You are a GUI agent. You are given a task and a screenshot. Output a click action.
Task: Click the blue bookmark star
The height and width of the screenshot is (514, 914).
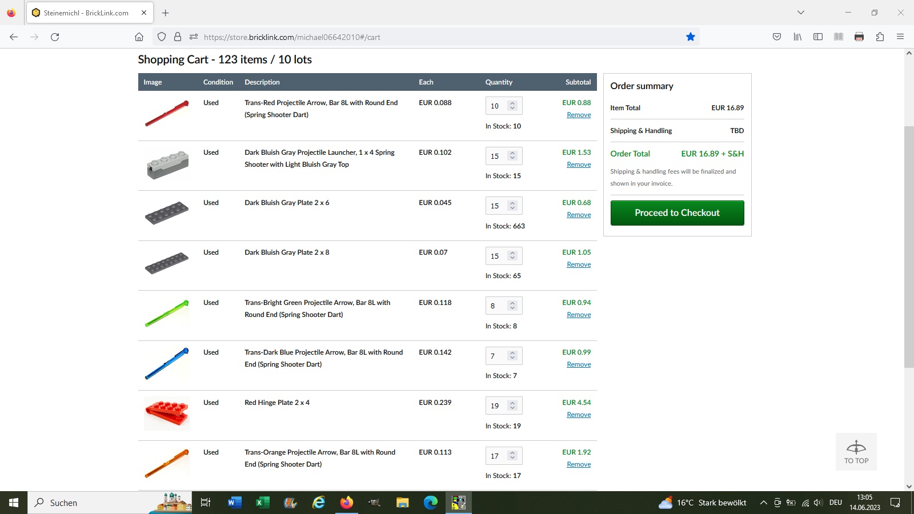691,37
